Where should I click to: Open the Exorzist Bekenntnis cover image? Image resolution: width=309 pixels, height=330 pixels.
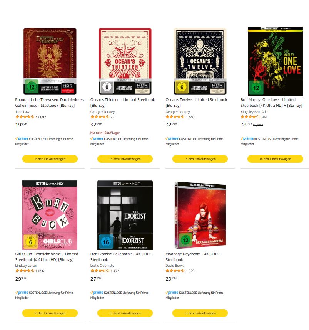tap(125, 215)
